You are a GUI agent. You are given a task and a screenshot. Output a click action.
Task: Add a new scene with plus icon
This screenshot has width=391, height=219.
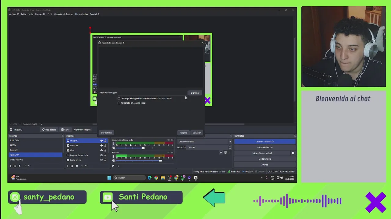point(11,166)
